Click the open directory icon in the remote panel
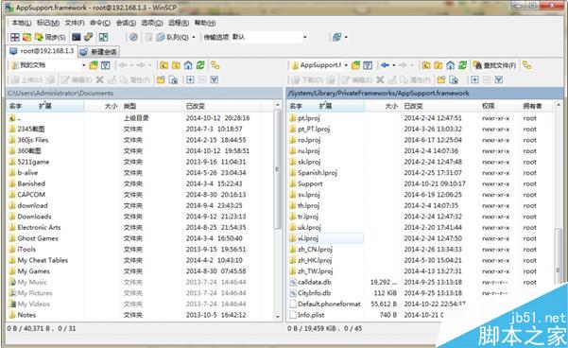The image size is (568, 348). (x=355, y=65)
